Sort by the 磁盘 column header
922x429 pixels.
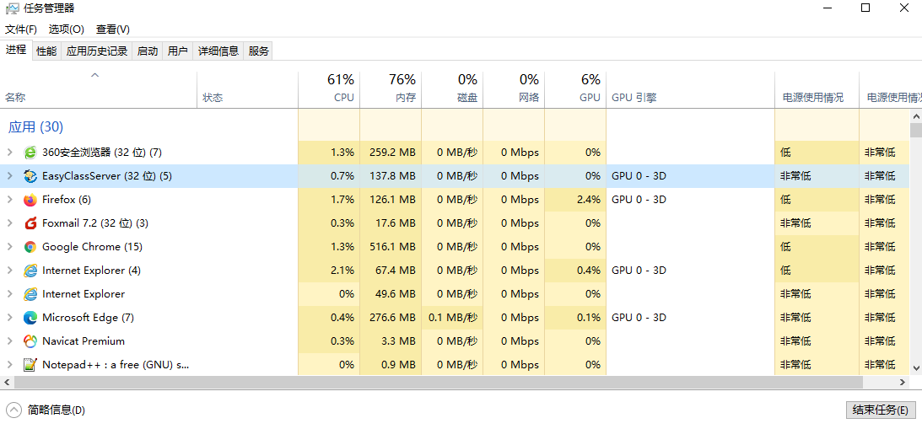(x=452, y=90)
